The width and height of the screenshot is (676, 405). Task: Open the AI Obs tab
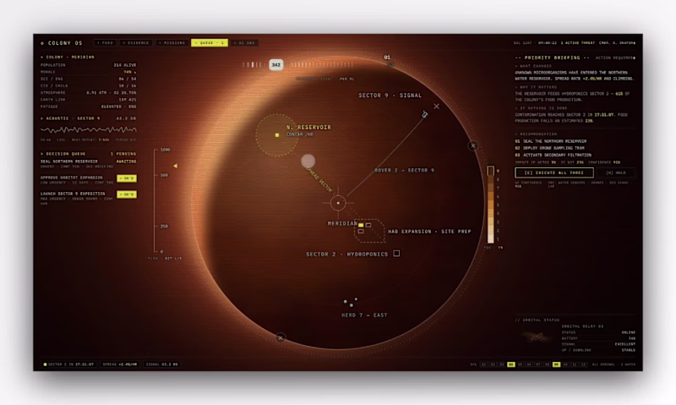(x=244, y=43)
